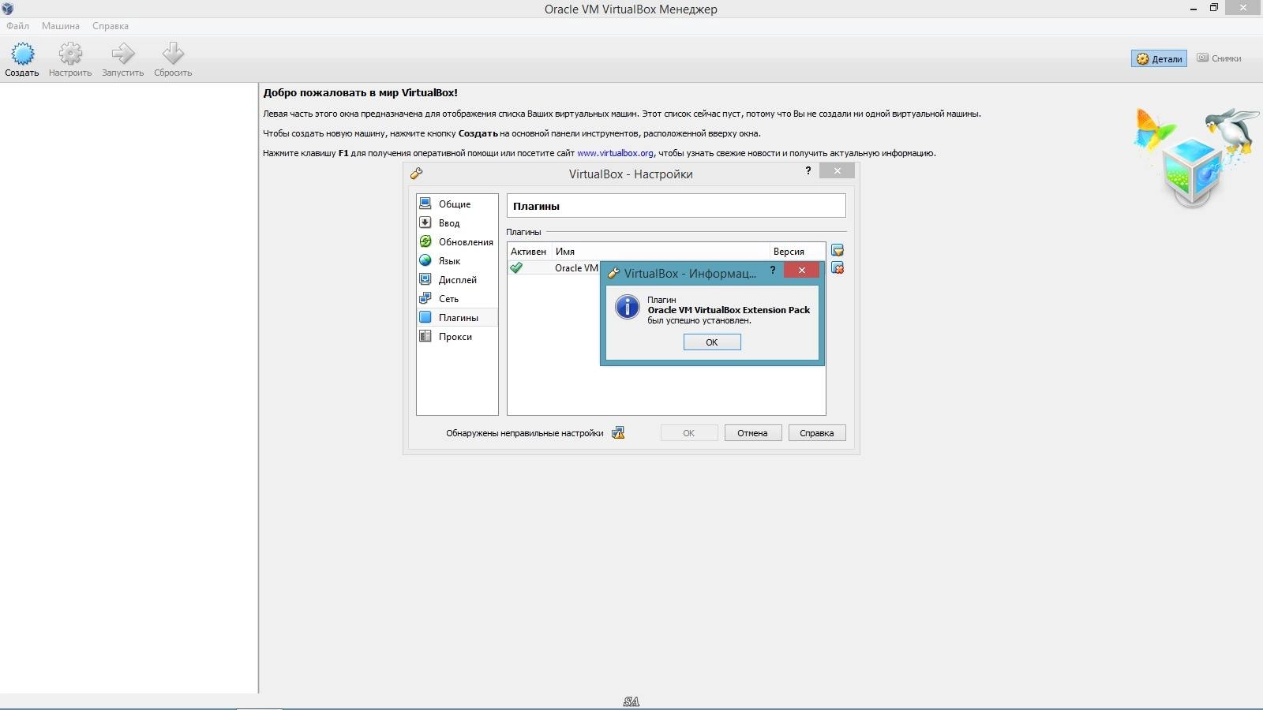Click Отмена in settings dialog
This screenshot has height=710, width=1263.
[x=753, y=432]
